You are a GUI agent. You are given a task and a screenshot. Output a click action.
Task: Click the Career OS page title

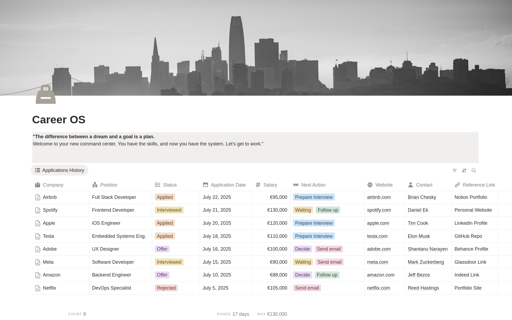(x=59, y=120)
